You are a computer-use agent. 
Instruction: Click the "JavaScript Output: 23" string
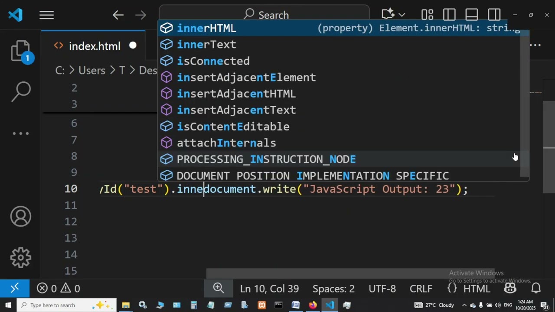click(379, 189)
